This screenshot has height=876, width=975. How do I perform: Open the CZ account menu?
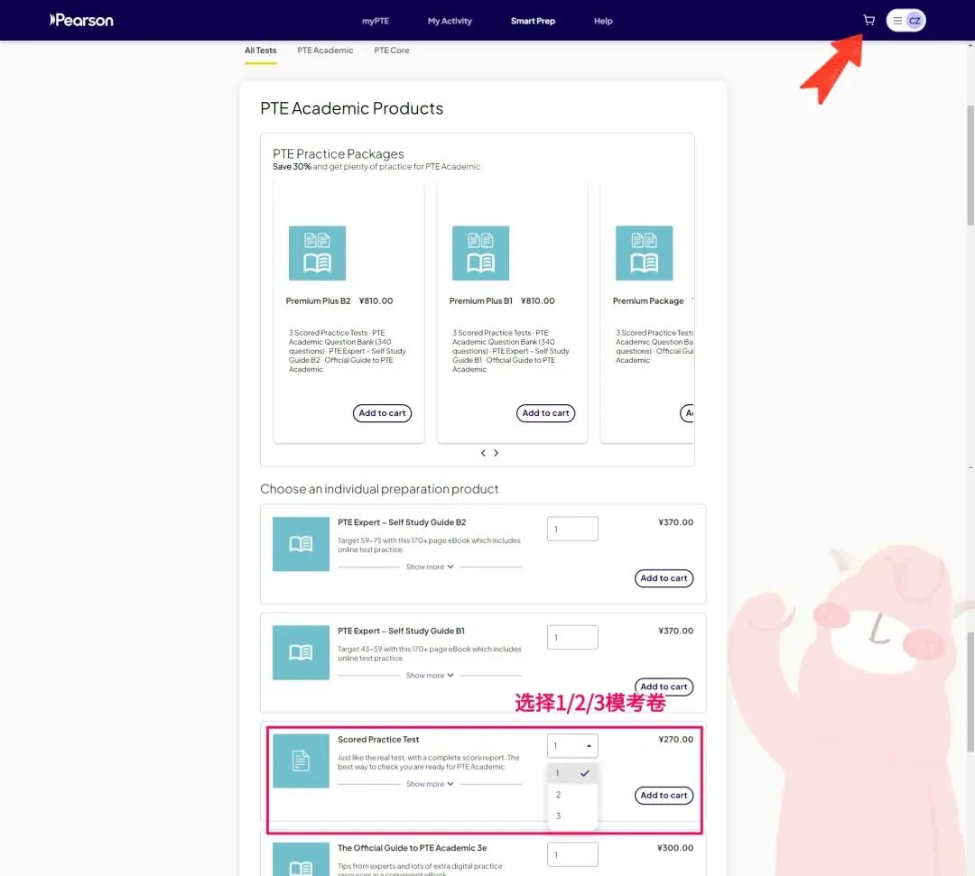click(906, 21)
